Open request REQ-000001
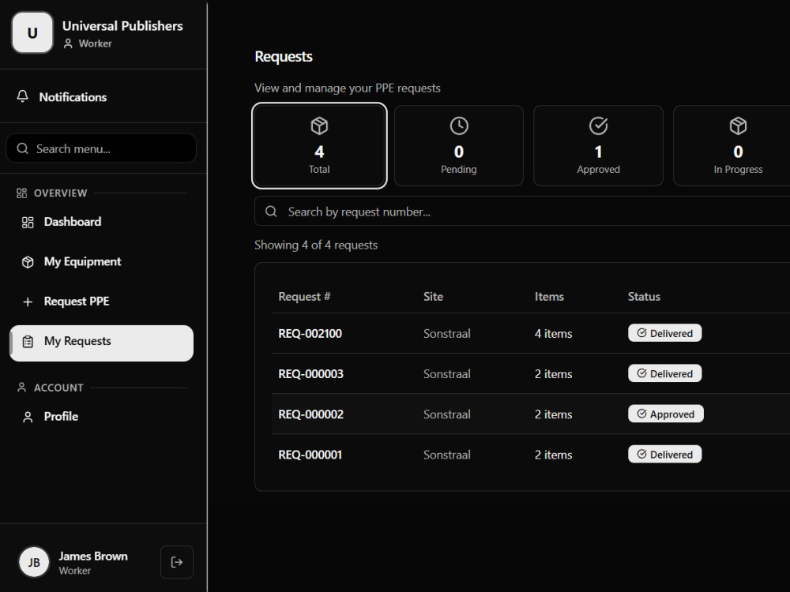Viewport: 790px width, 592px height. pyautogui.click(x=310, y=455)
